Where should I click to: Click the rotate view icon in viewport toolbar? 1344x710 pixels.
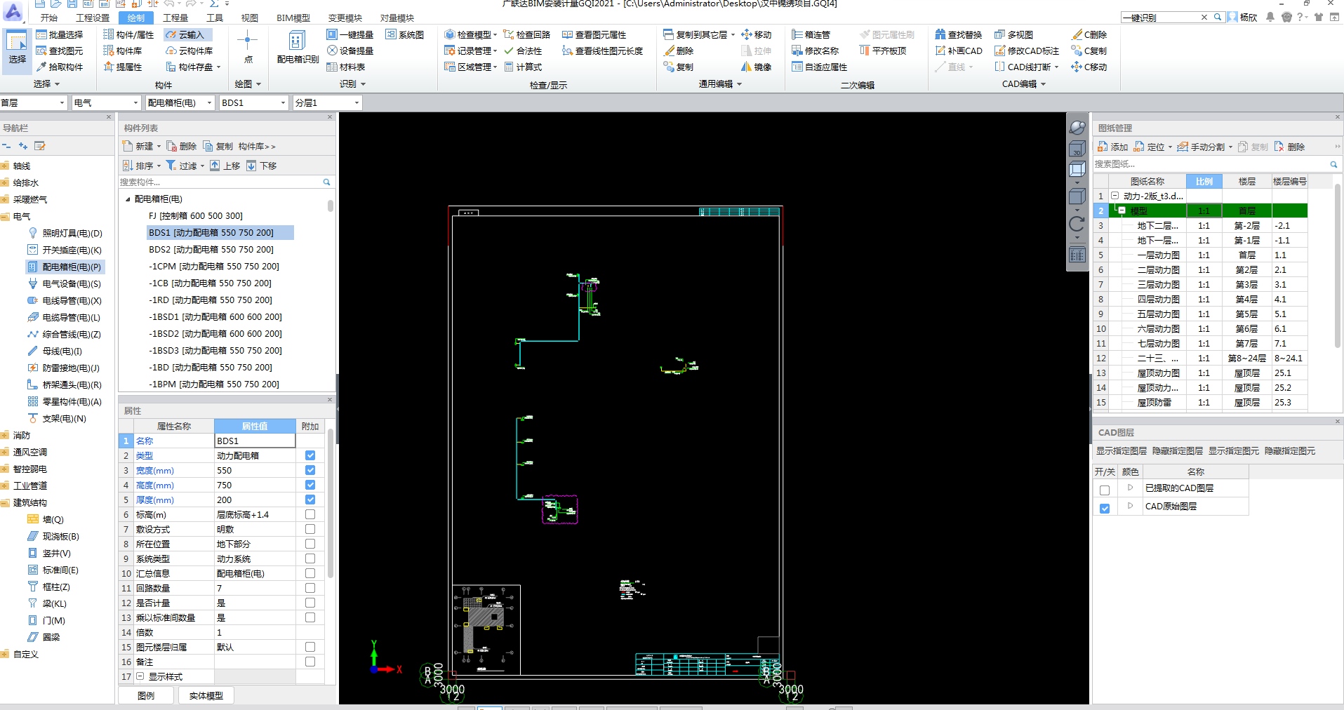point(1077,225)
